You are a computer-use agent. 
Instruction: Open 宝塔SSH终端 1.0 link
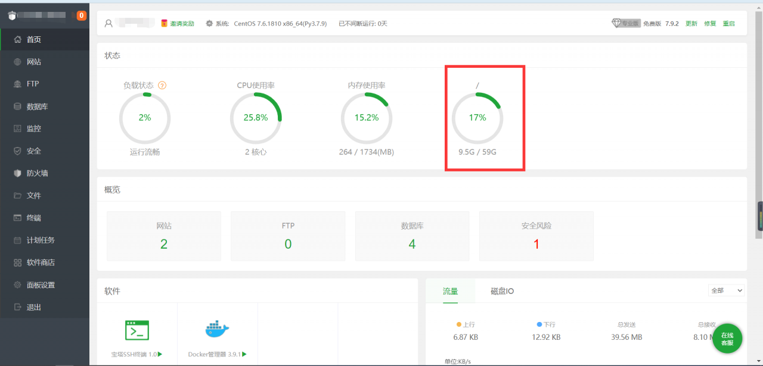(x=137, y=354)
